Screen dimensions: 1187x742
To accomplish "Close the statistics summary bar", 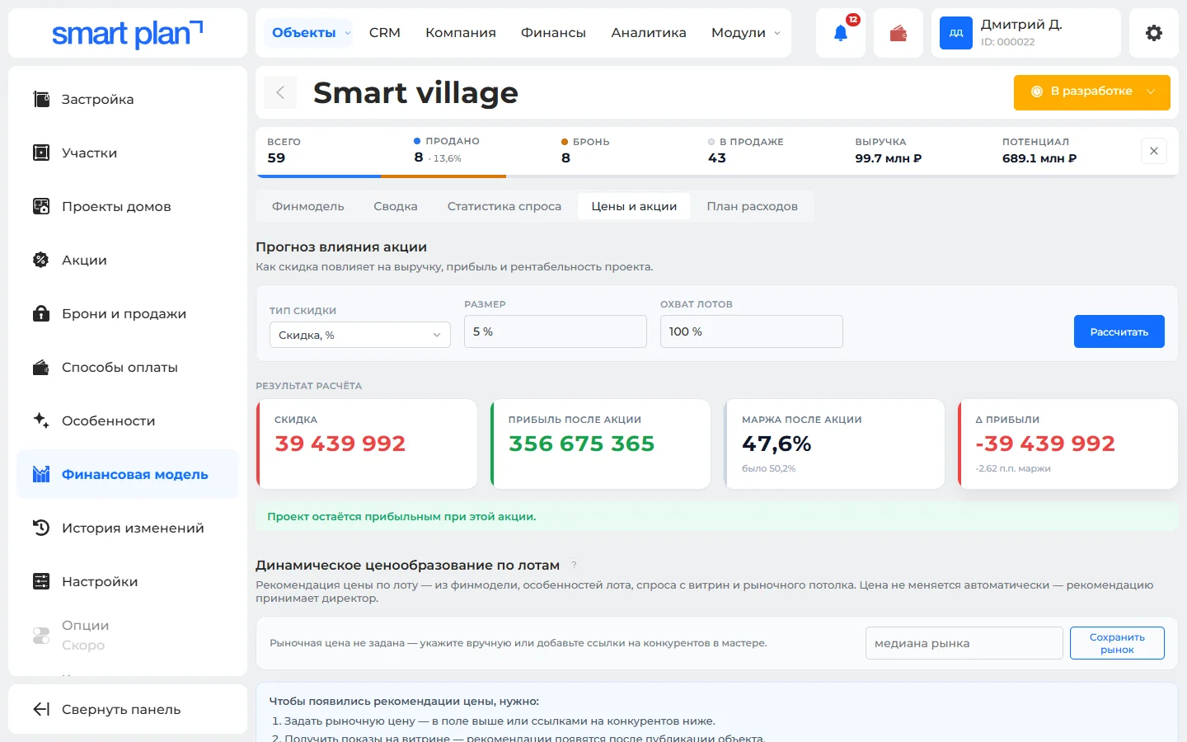I will pos(1154,151).
